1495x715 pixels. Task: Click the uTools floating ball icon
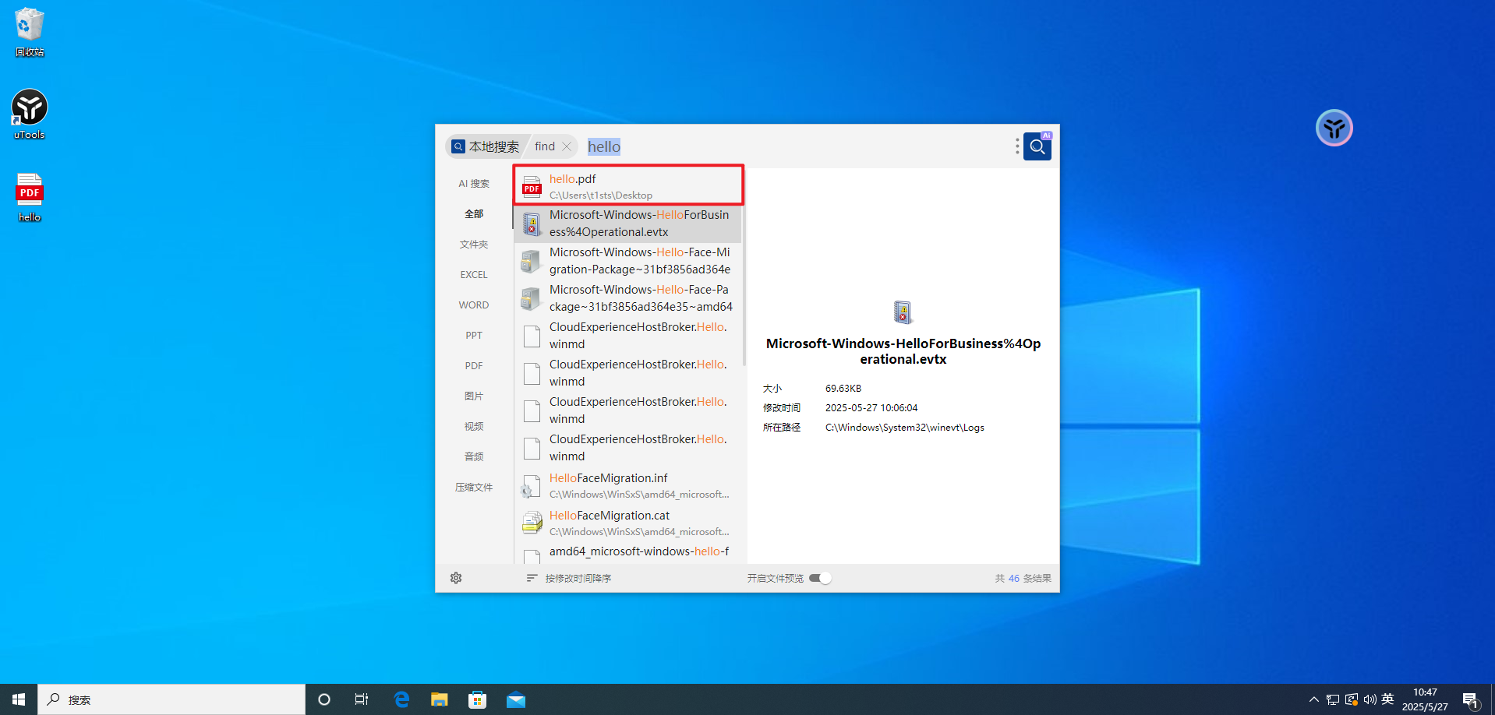1334,128
